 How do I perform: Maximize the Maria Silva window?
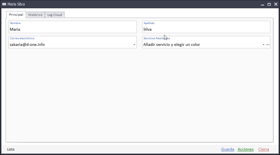pos(269,4)
